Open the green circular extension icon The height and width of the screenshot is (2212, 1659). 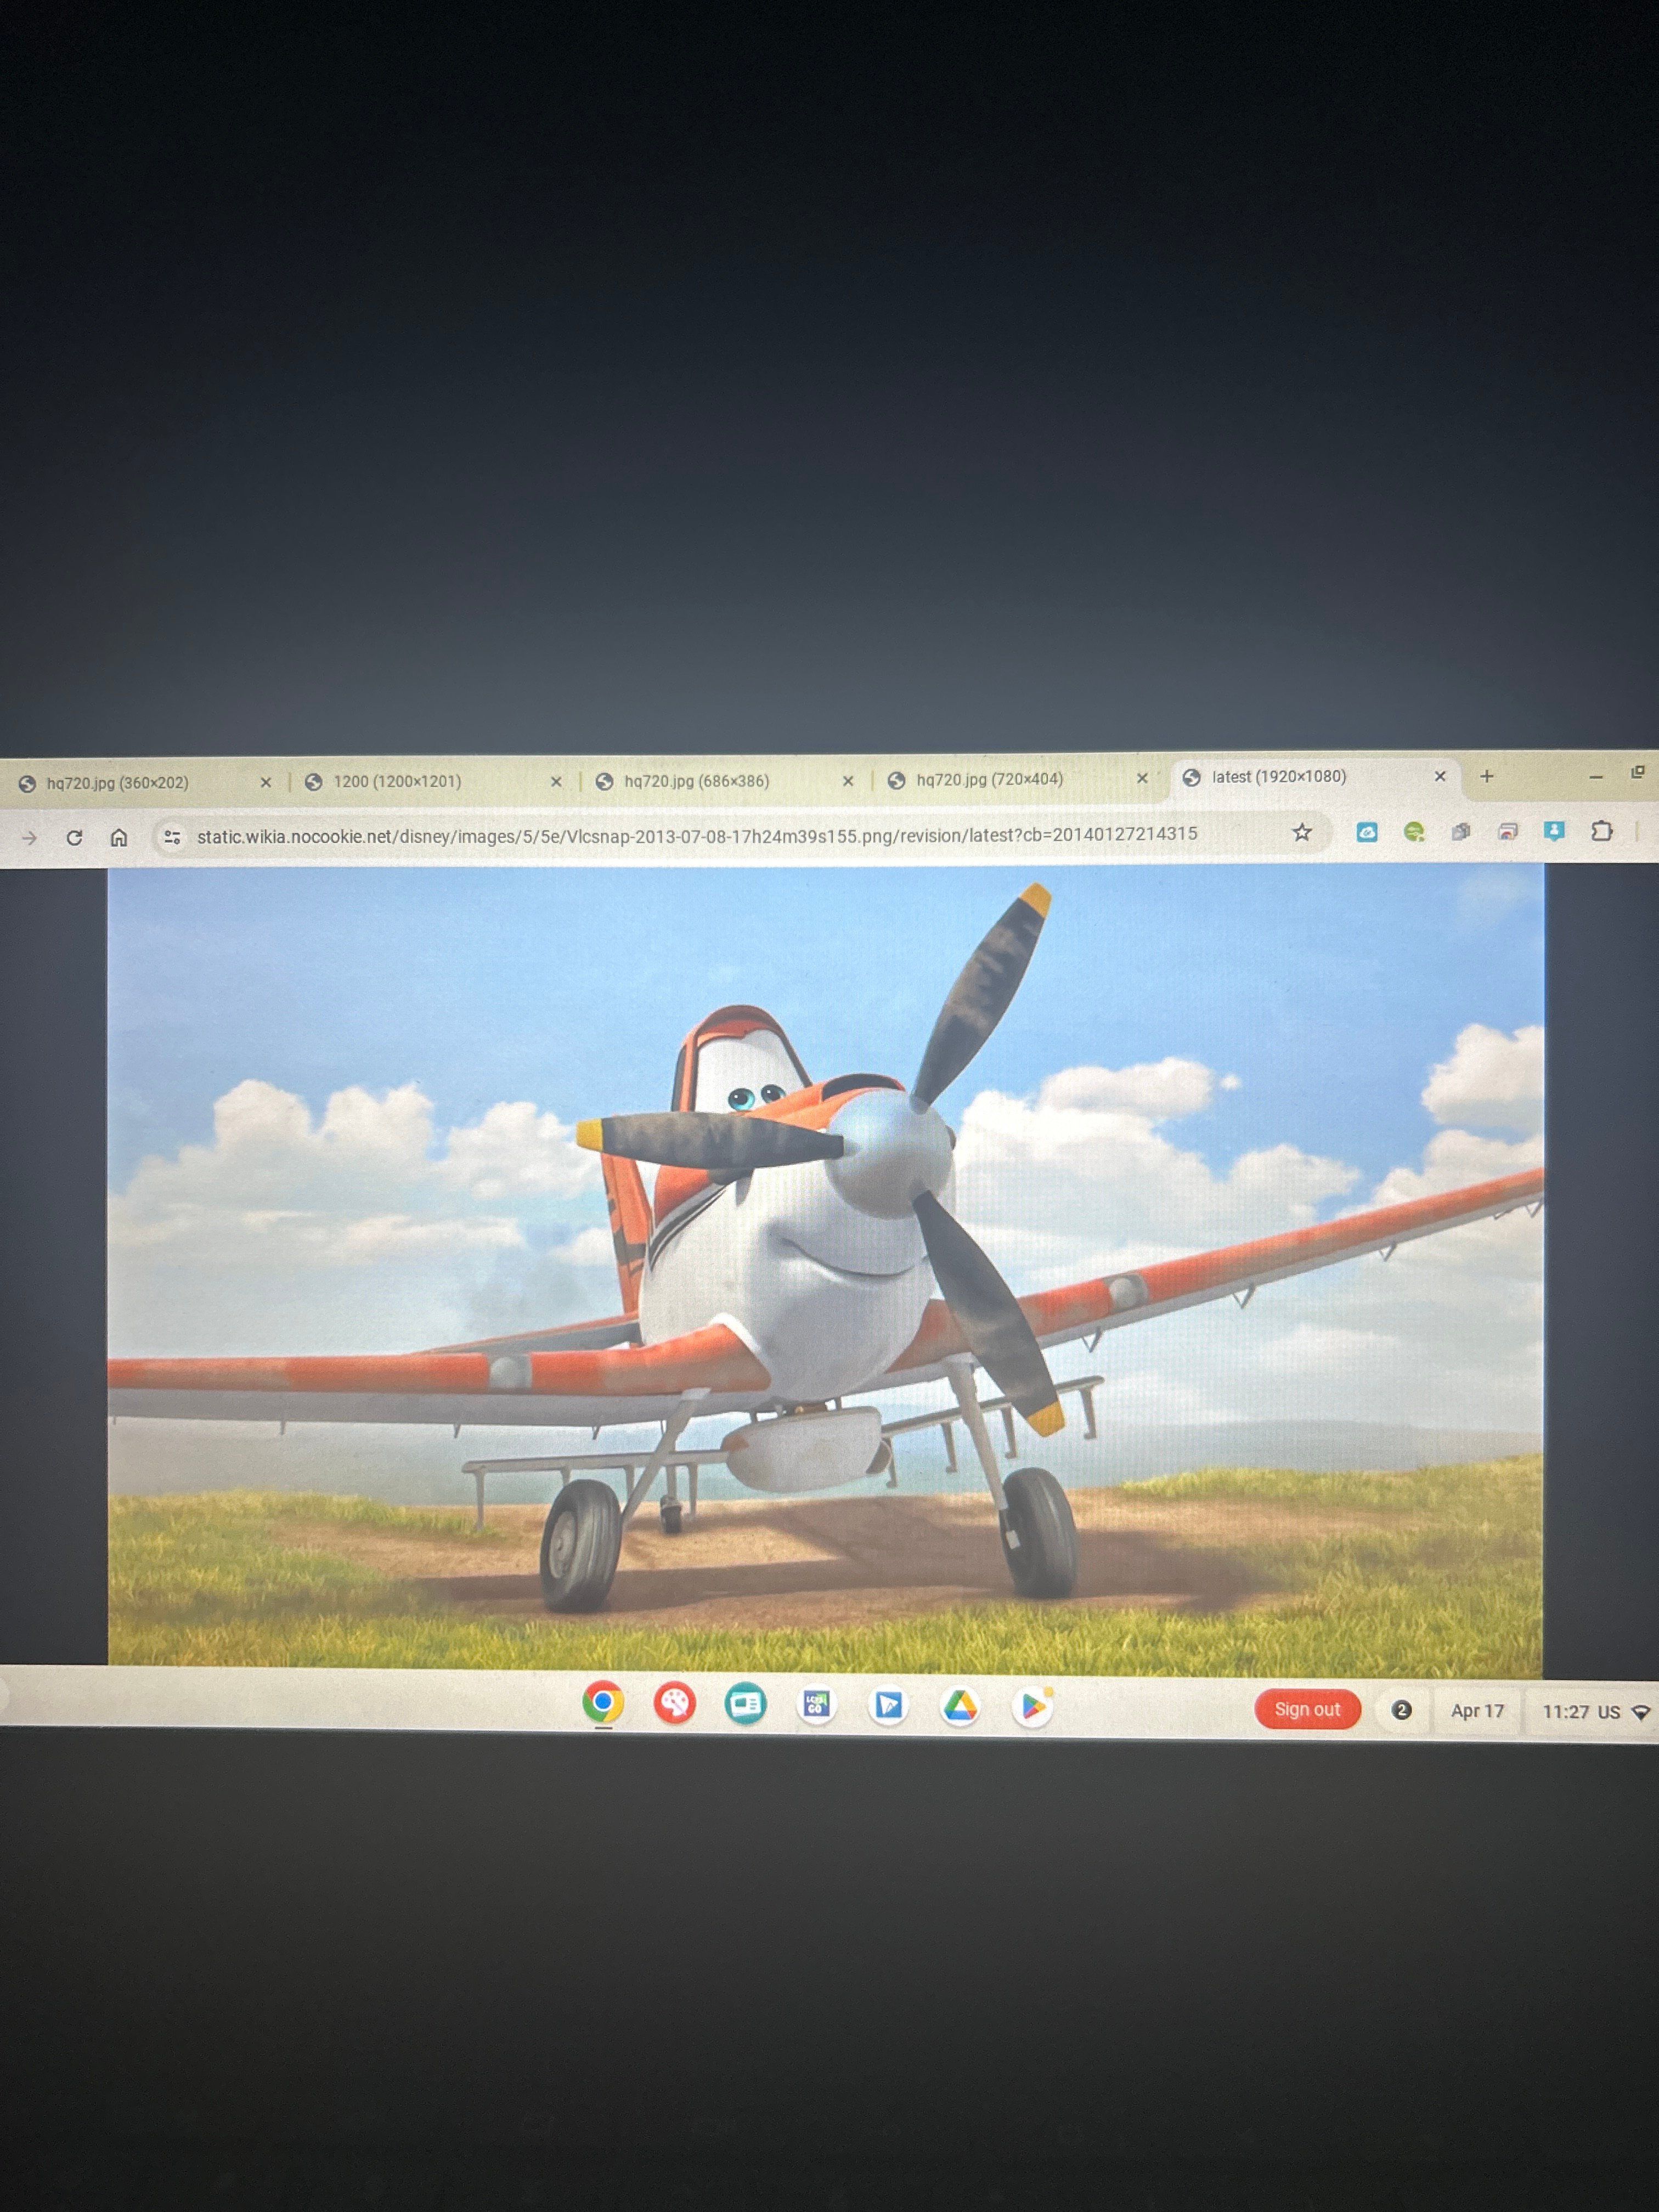[x=1414, y=832]
